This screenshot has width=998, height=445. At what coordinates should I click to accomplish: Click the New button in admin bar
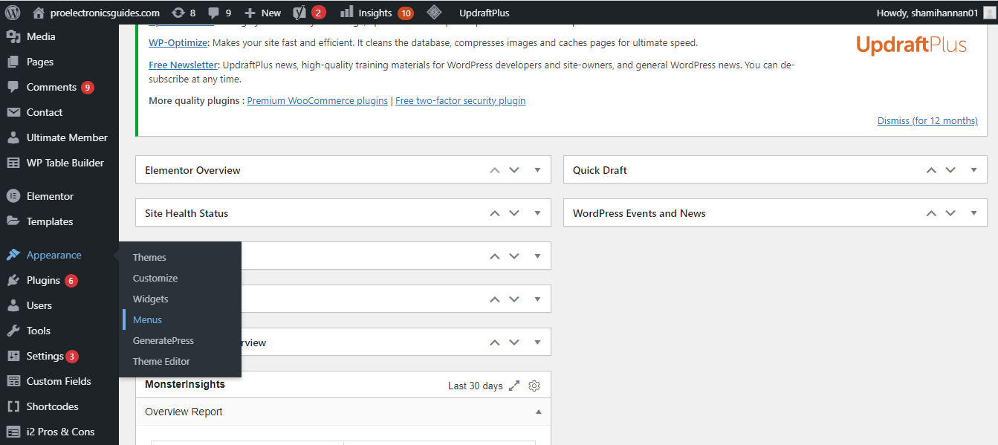pyautogui.click(x=262, y=13)
